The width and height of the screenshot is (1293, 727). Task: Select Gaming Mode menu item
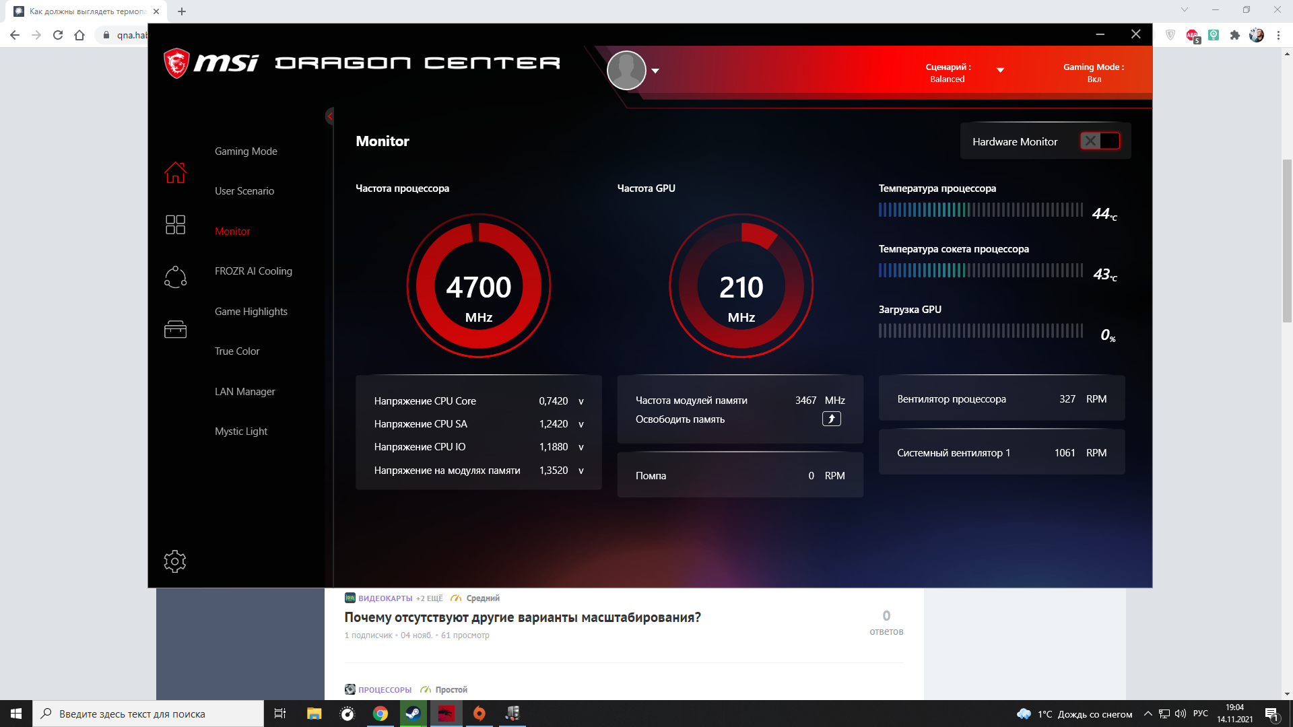tap(246, 151)
